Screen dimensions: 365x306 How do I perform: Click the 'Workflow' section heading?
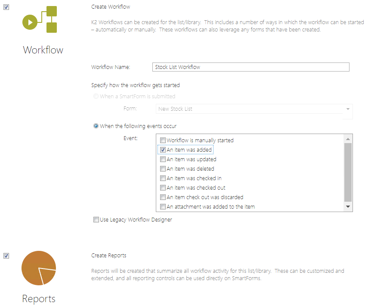[43, 50]
